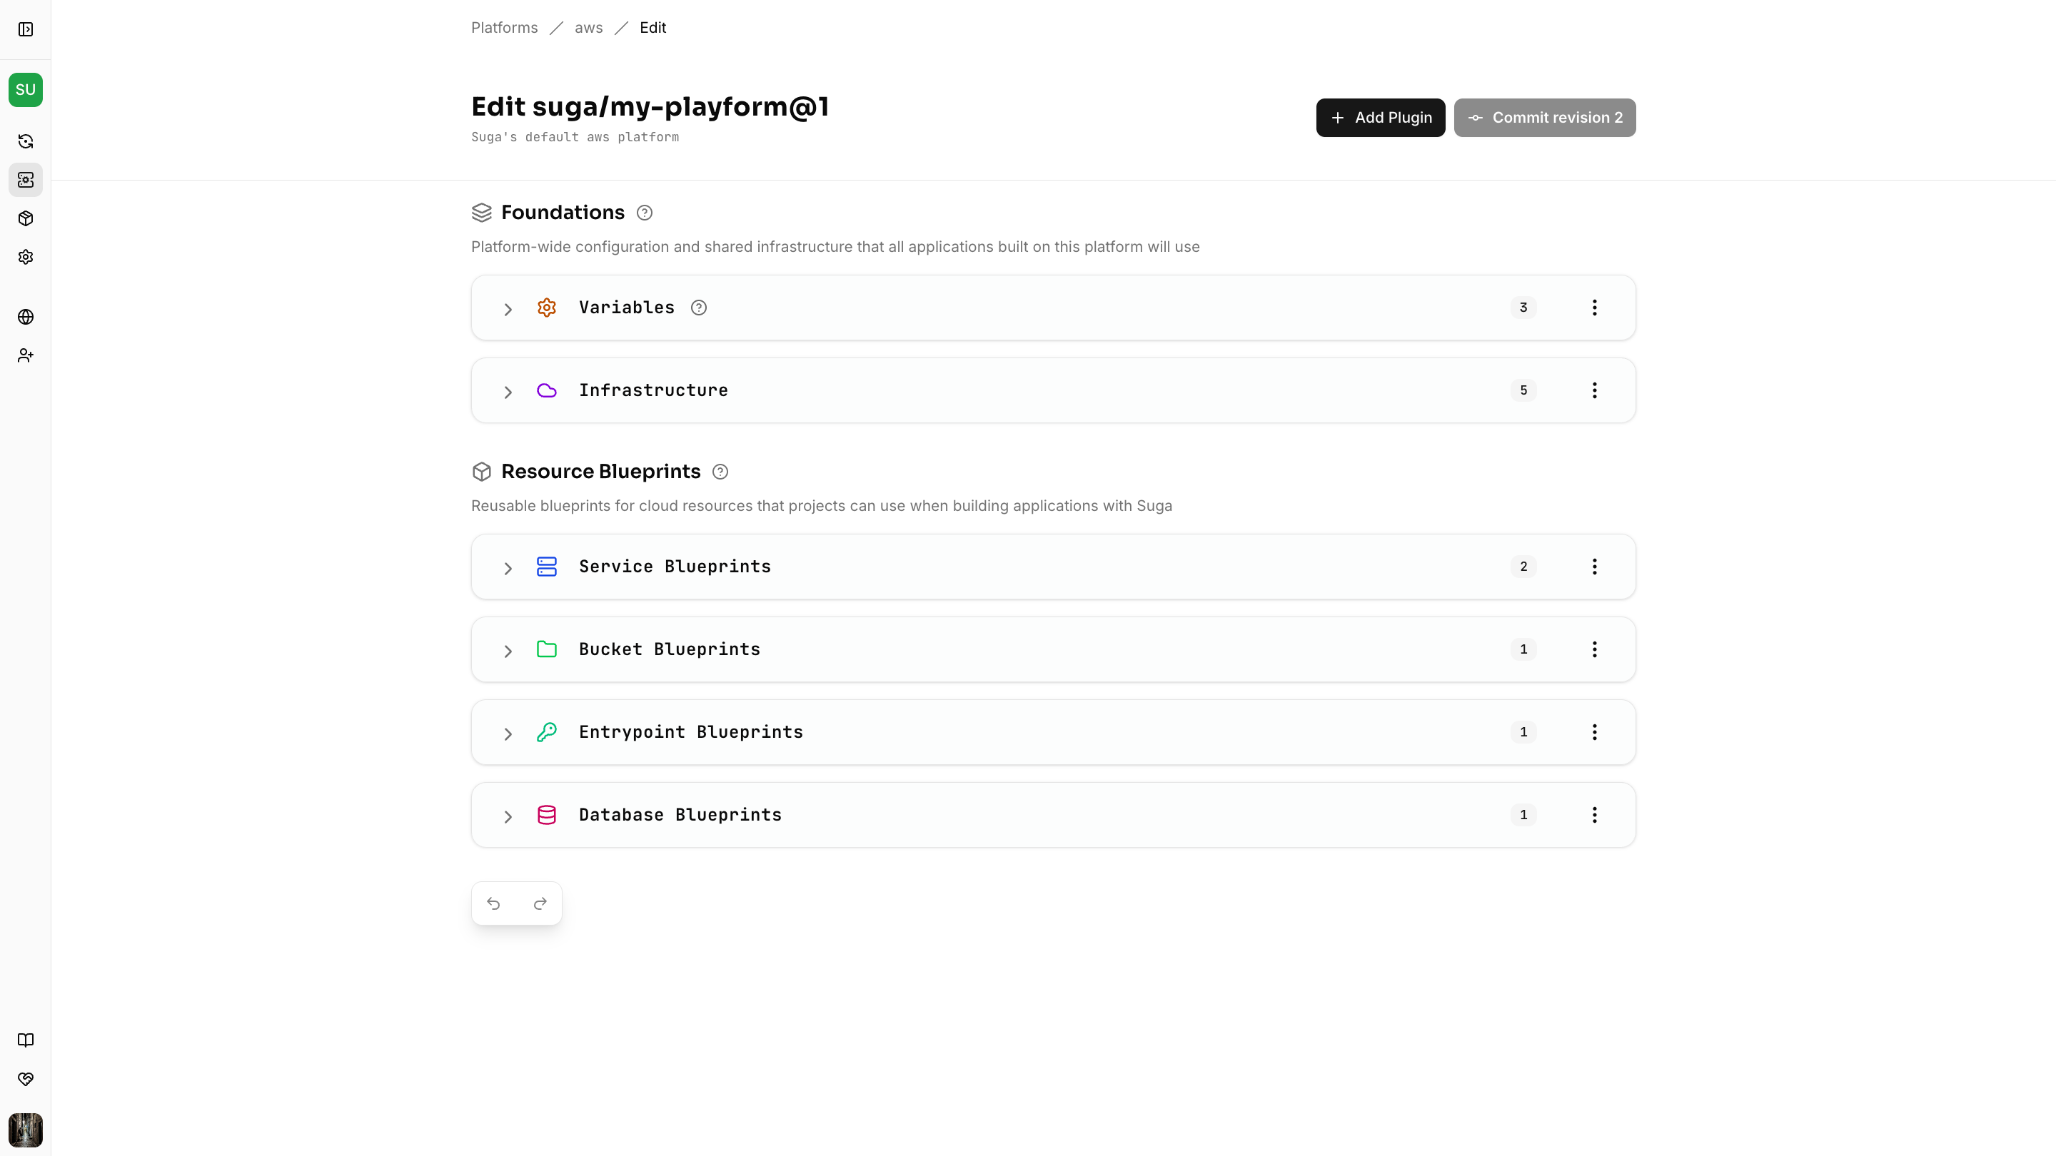2056x1156 pixels.
Task: Click Commit revision 2
Action: click(x=1543, y=117)
